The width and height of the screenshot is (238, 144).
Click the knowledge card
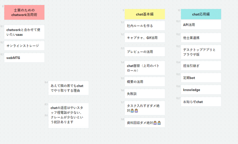[x=201, y=89]
